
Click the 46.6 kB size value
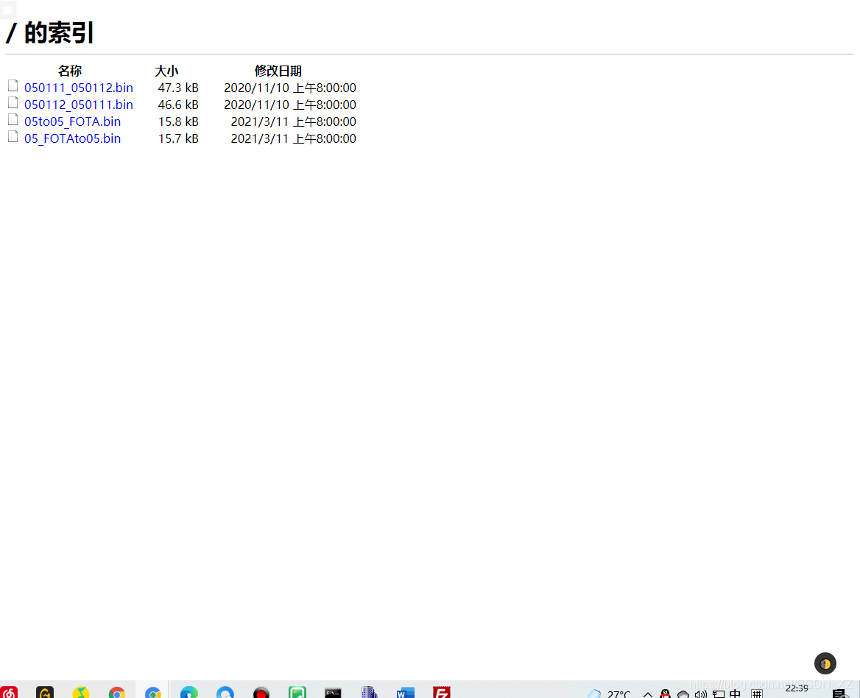point(178,105)
